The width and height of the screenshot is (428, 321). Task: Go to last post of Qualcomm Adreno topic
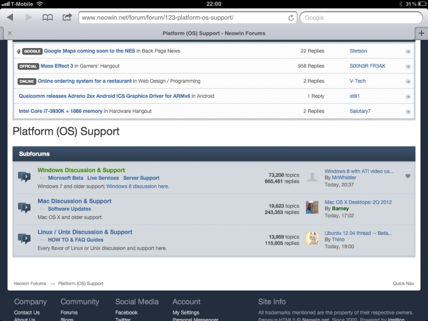(408, 97)
